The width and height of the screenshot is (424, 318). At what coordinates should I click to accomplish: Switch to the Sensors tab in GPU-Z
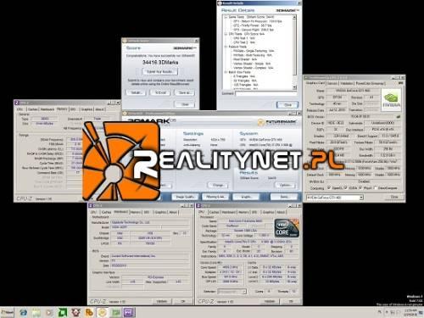pyautogui.click(x=332, y=83)
